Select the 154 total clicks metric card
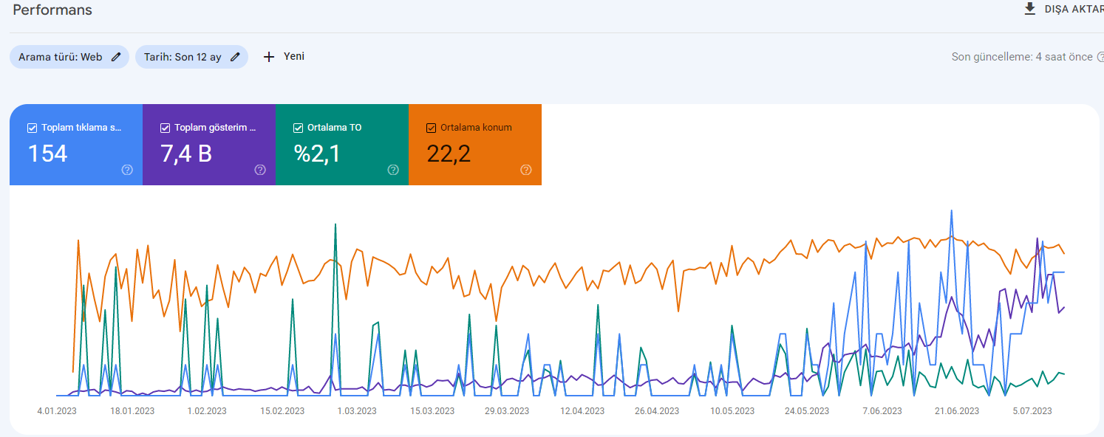This screenshot has height=437, width=1104. 76,145
